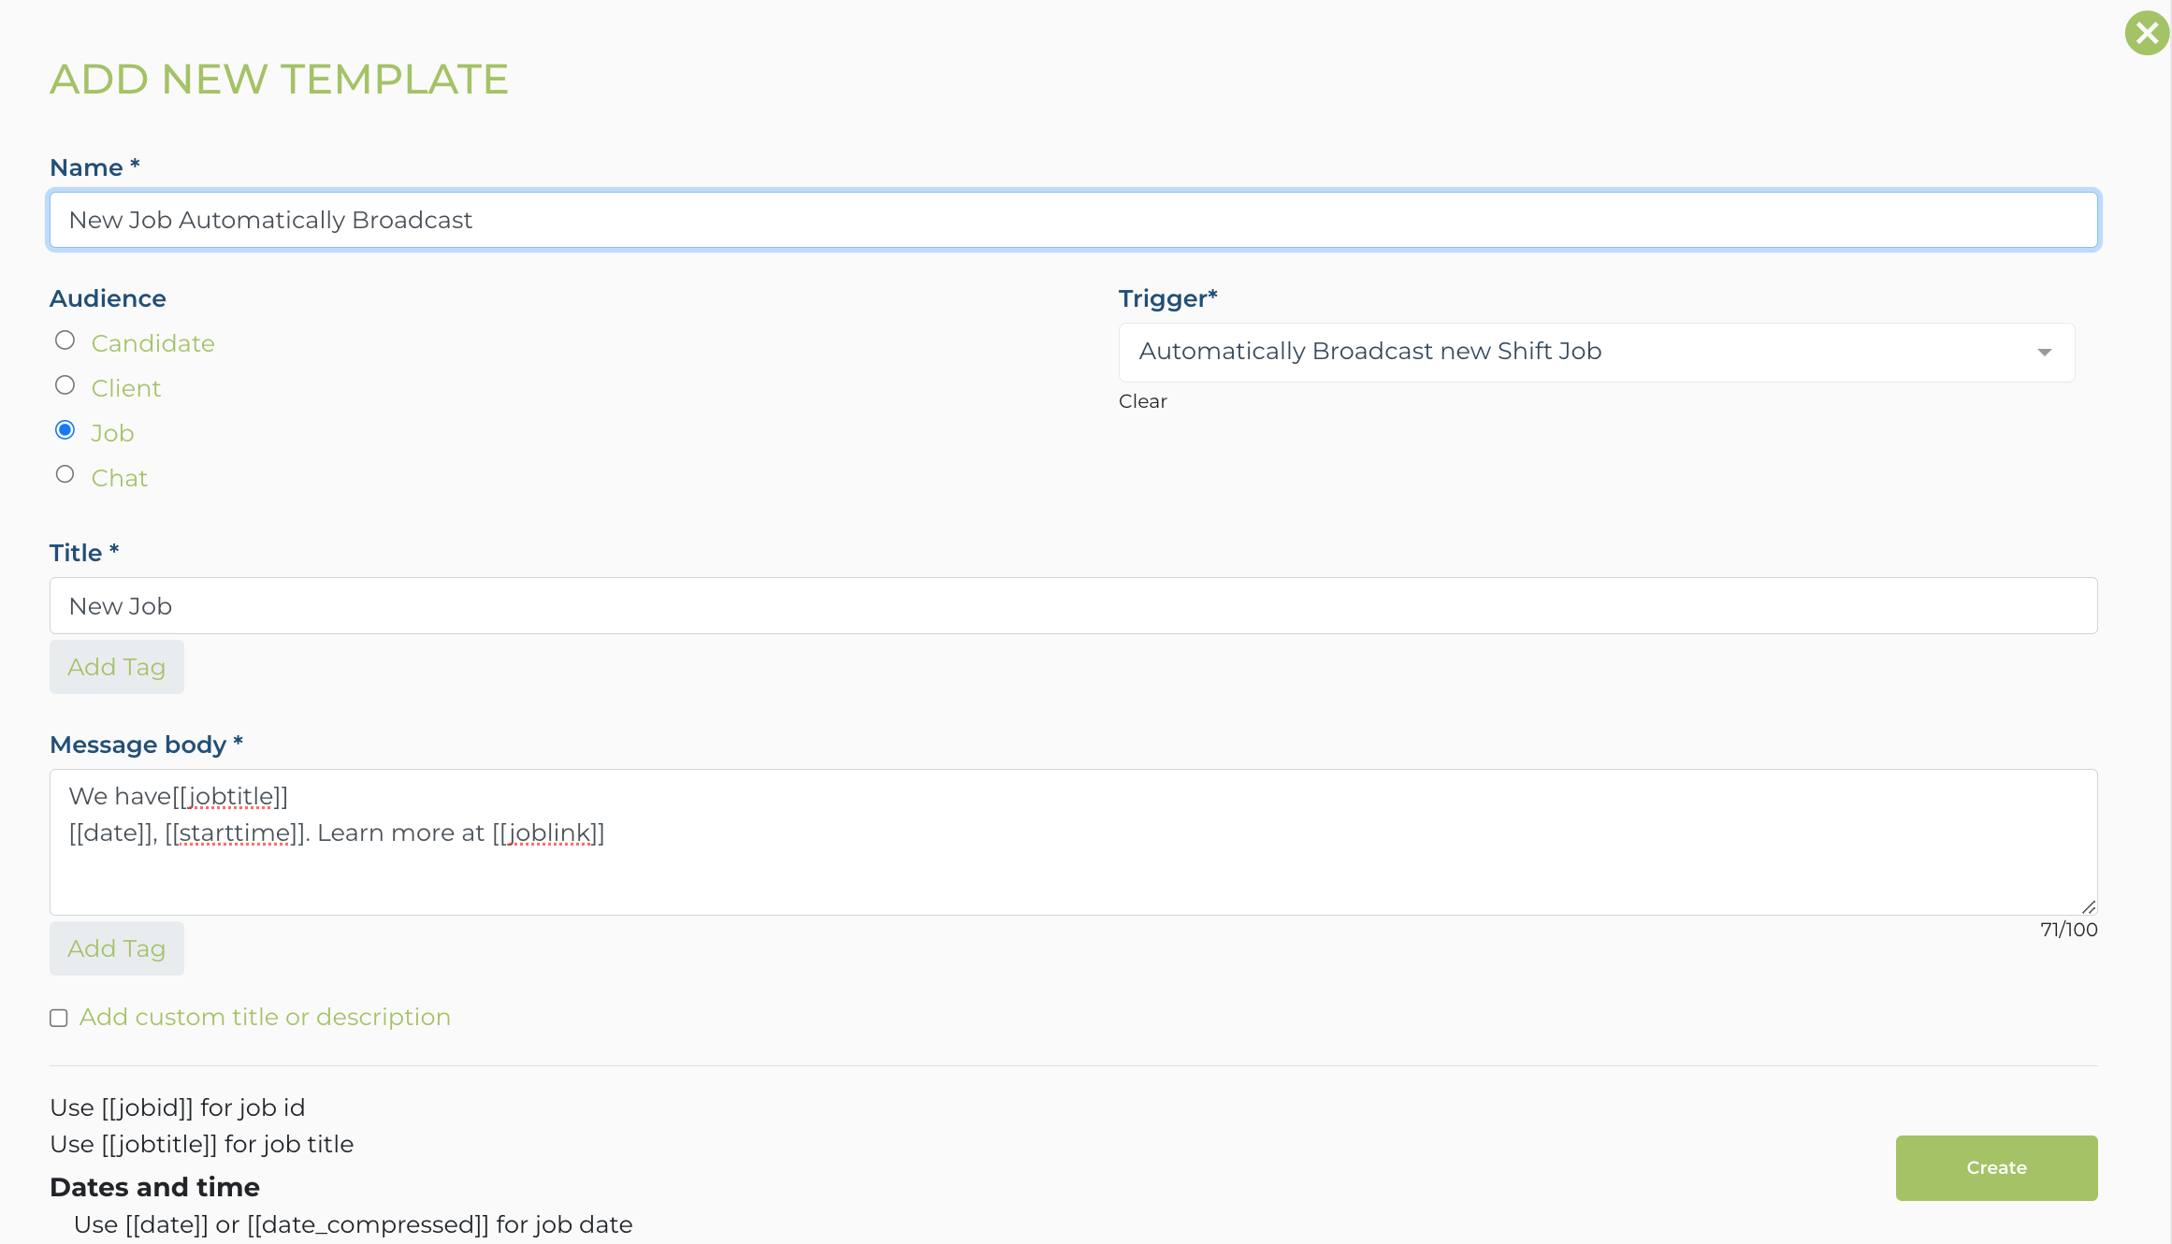Clear the selected trigger
The image size is (2172, 1244).
[1142, 401]
